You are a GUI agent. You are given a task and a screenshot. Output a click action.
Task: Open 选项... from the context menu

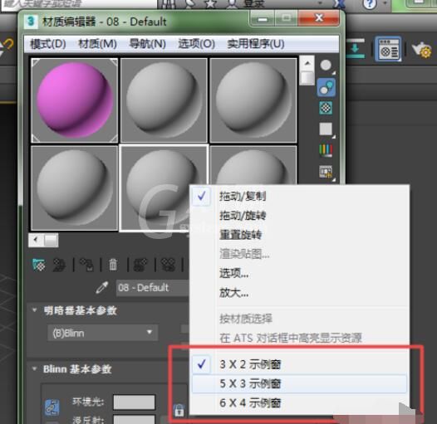299,273
